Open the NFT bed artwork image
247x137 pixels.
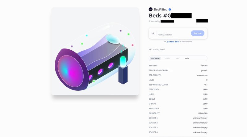tap(95, 51)
